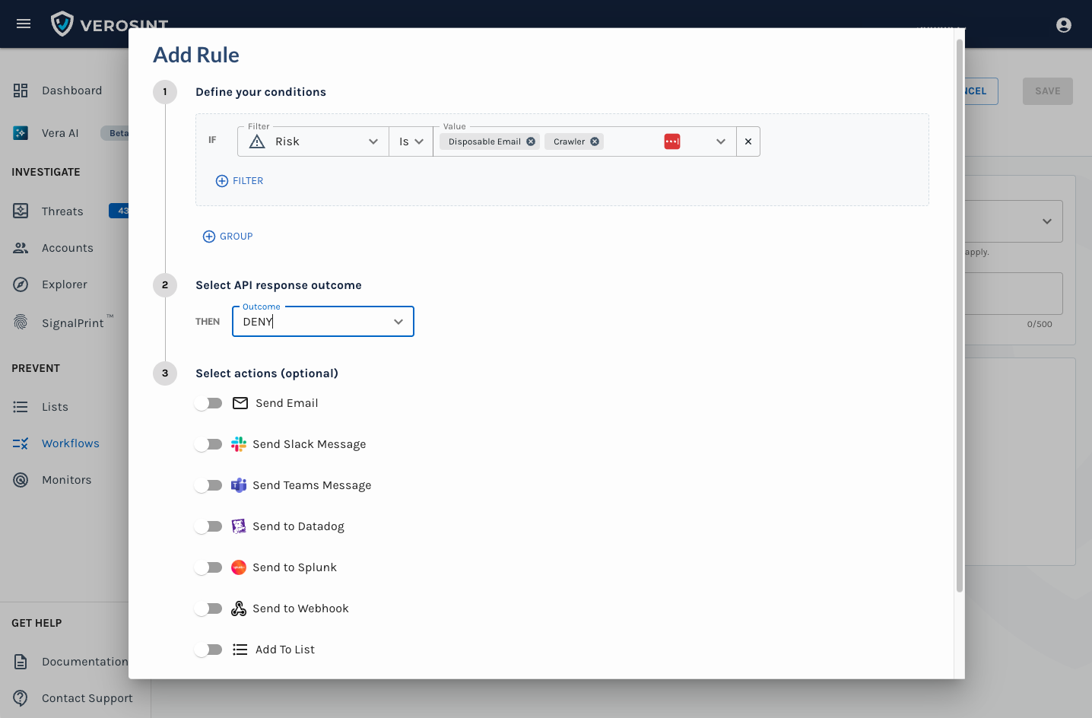
Task: Click the red password manager icon
Action: 672,141
